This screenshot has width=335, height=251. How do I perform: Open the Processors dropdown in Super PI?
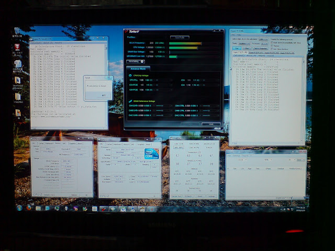[264, 43]
